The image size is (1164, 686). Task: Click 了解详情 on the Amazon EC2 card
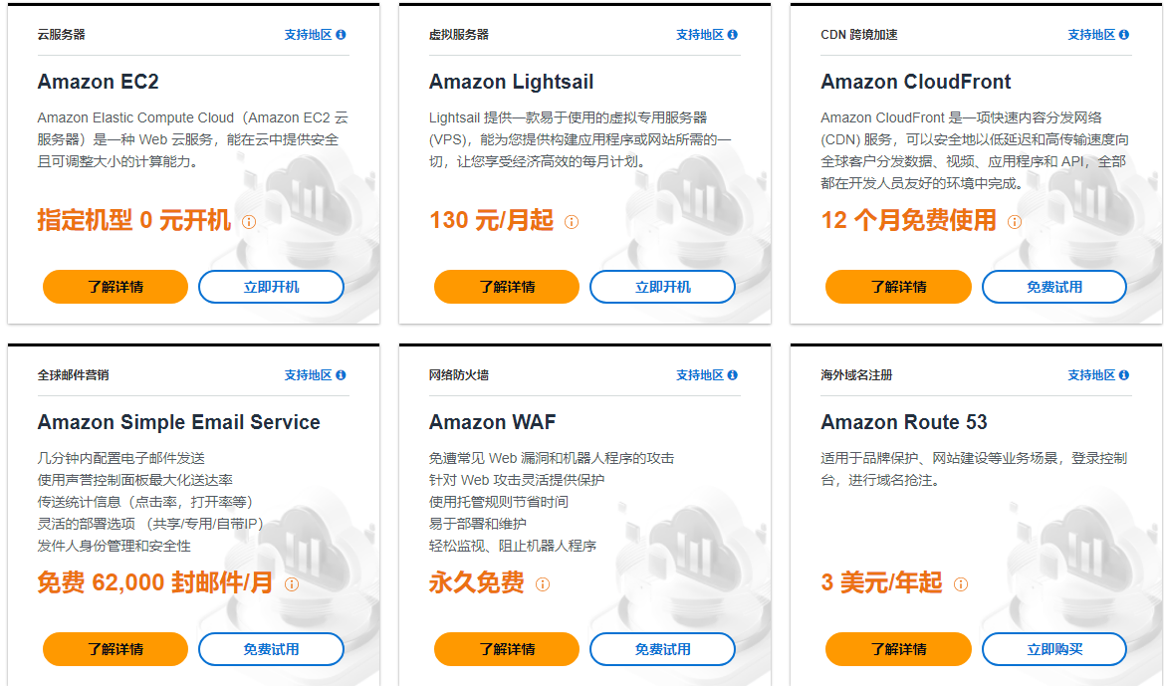click(x=115, y=286)
